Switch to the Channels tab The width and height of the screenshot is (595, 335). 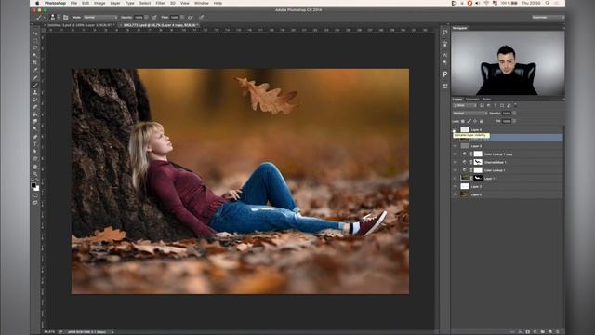[x=472, y=100]
